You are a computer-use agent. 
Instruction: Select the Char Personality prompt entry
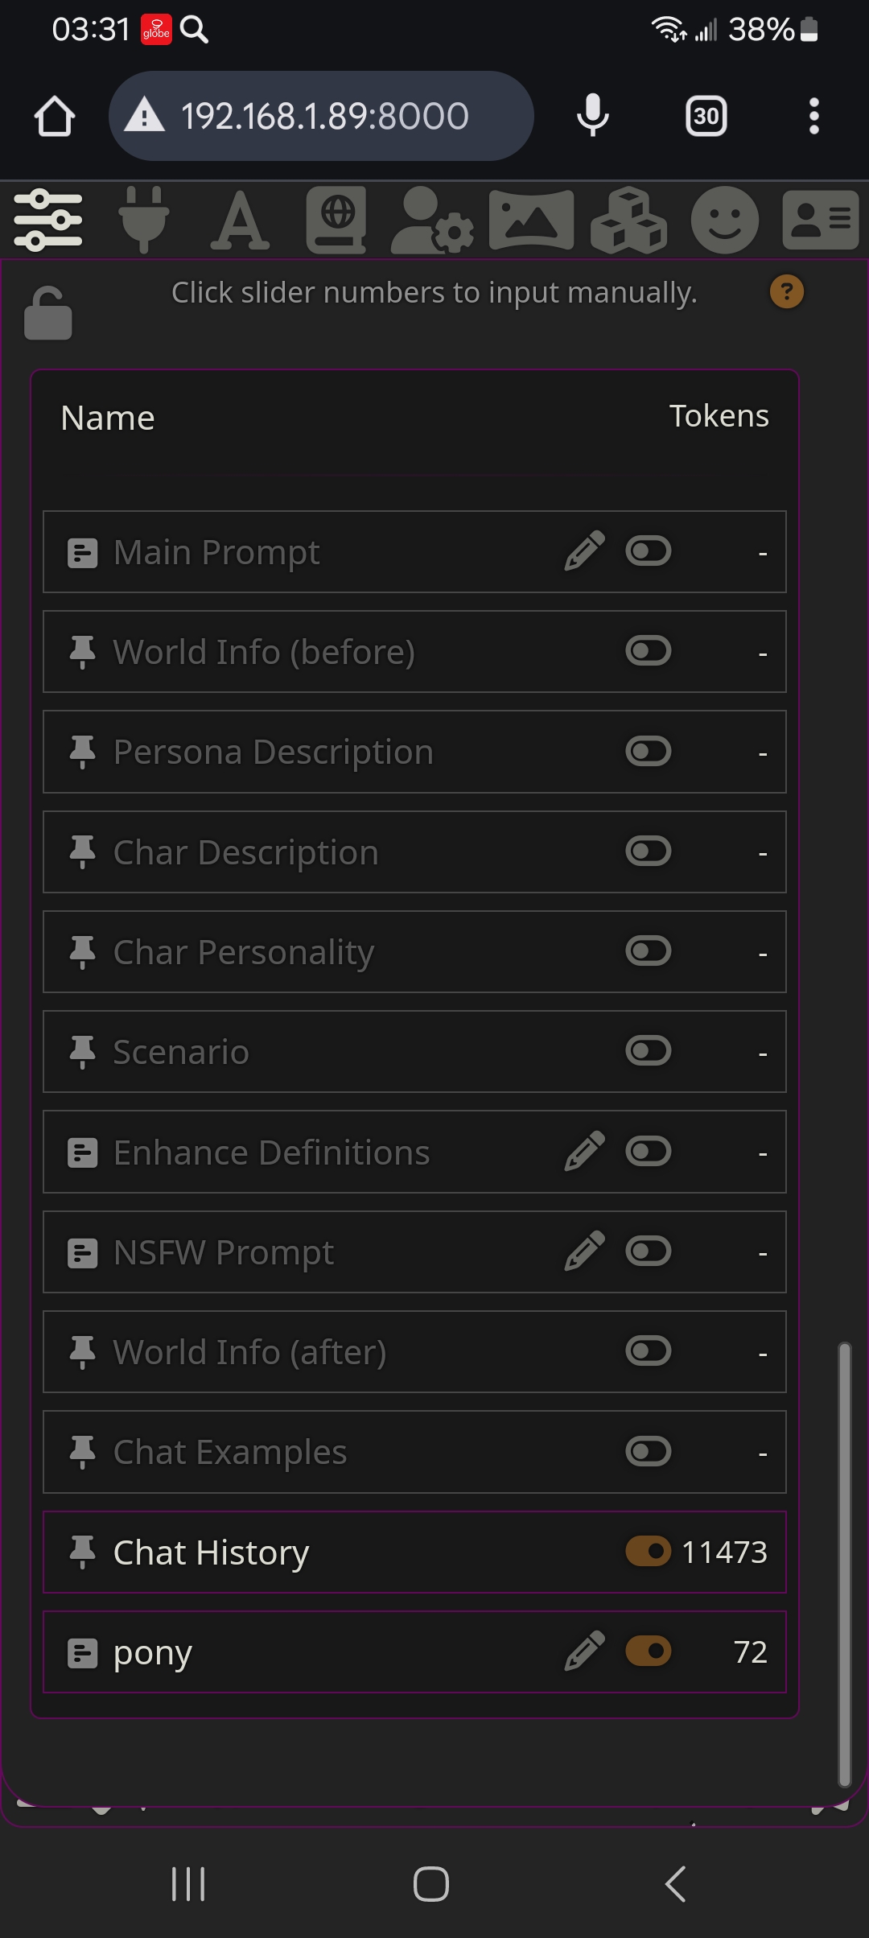click(x=414, y=951)
